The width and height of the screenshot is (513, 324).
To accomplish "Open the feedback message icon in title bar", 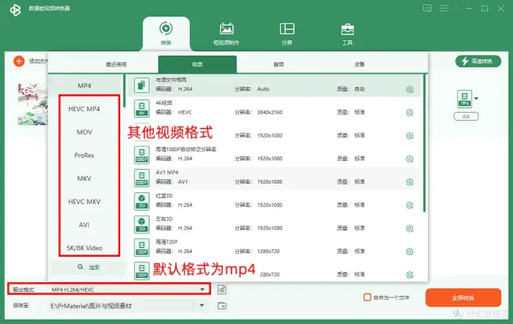I will point(427,8).
